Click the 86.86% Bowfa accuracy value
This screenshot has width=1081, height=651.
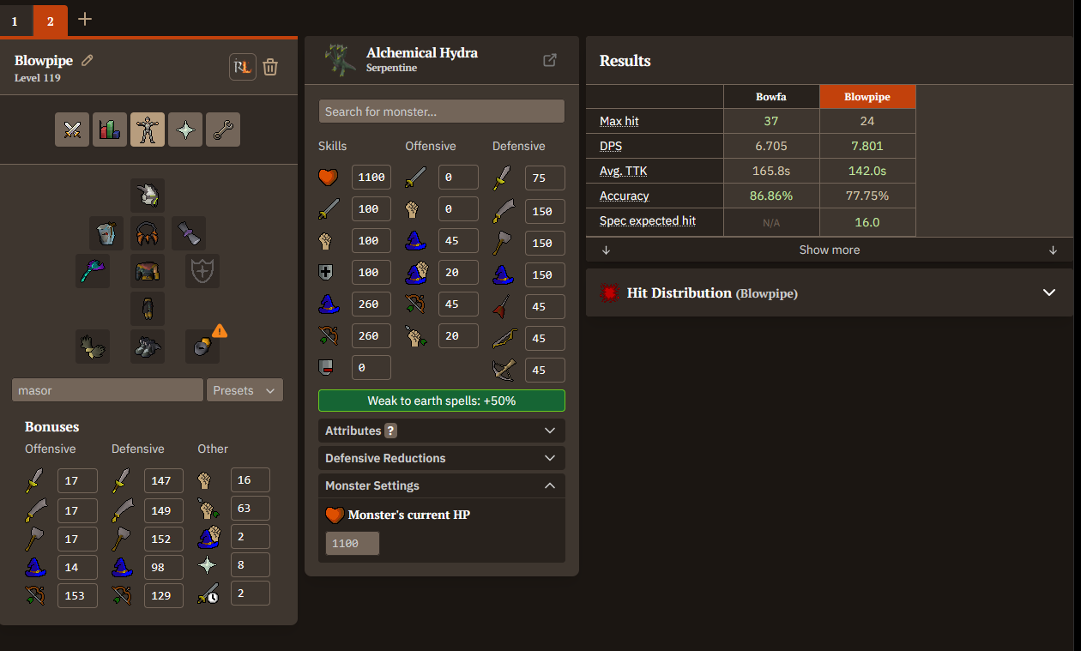771,196
